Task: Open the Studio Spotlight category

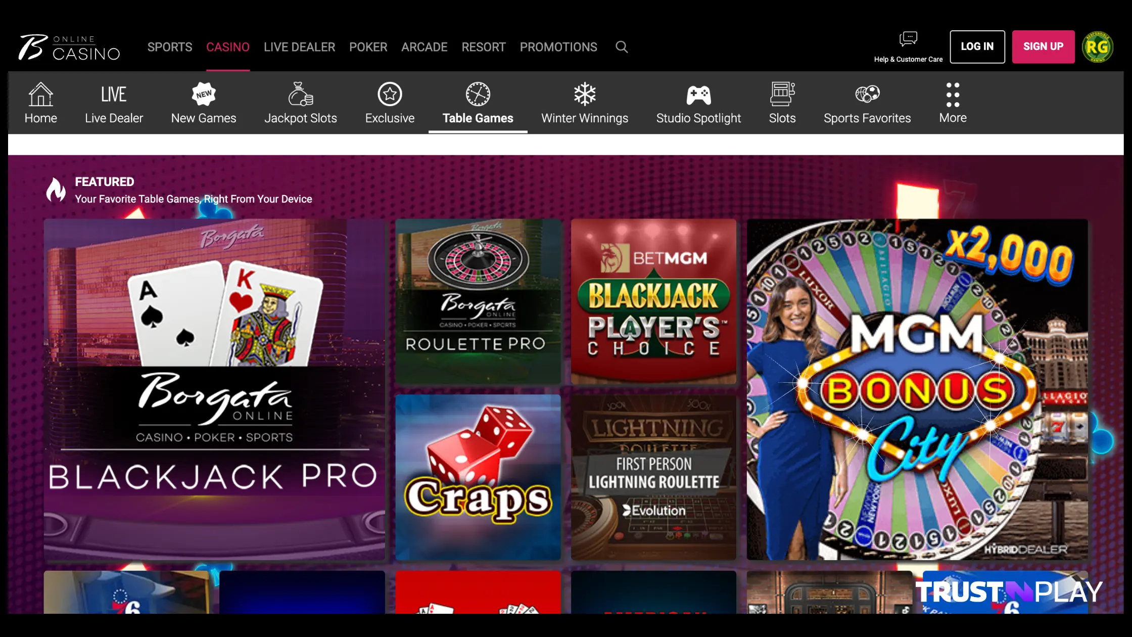Action: (x=698, y=103)
